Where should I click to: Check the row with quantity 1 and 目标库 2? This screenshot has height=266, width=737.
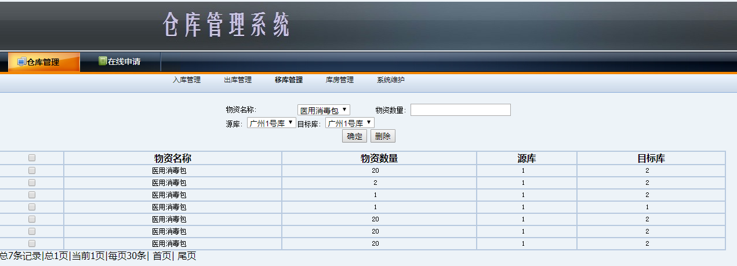(x=32, y=195)
